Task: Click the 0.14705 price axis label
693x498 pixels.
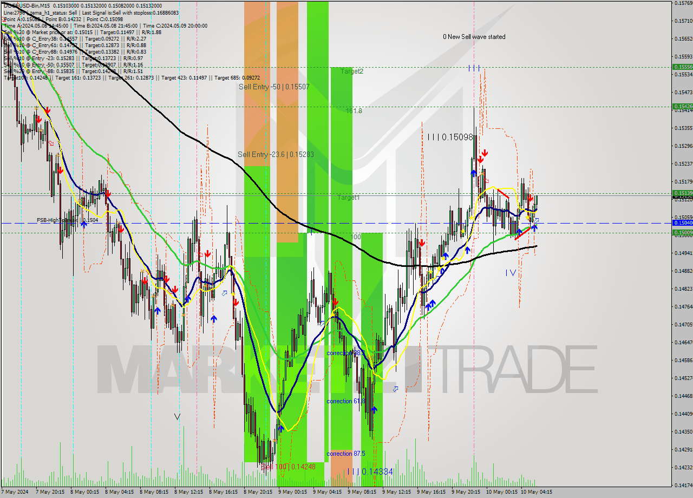Action: click(x=684, y=324)
